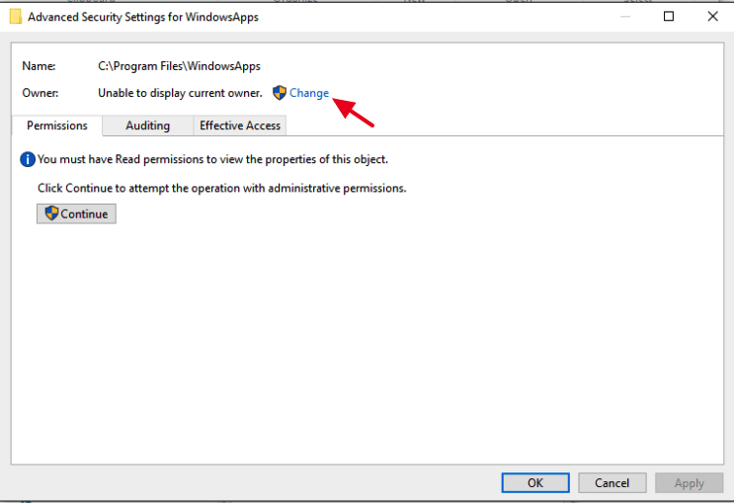Select the Permissions tab
The width and height of the screenshot is (734, 503).
[x=57, y=126]
